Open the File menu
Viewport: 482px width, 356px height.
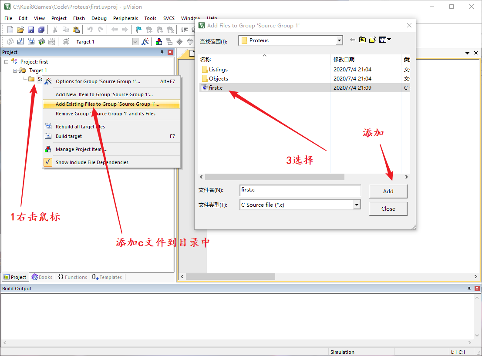[8, 18]
